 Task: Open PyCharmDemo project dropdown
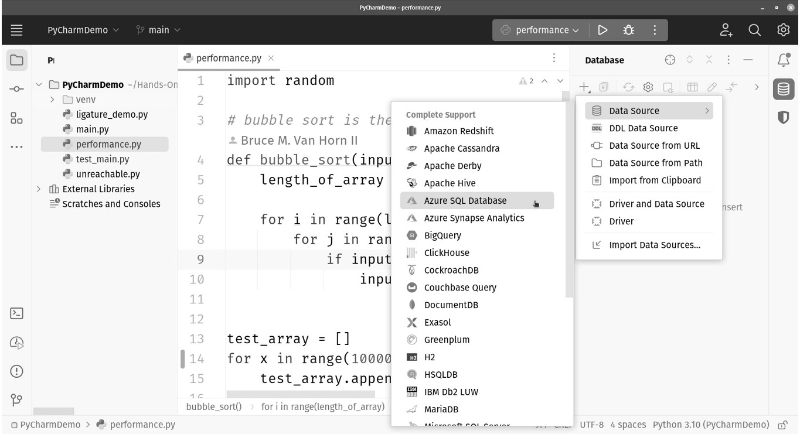[83, 30]
